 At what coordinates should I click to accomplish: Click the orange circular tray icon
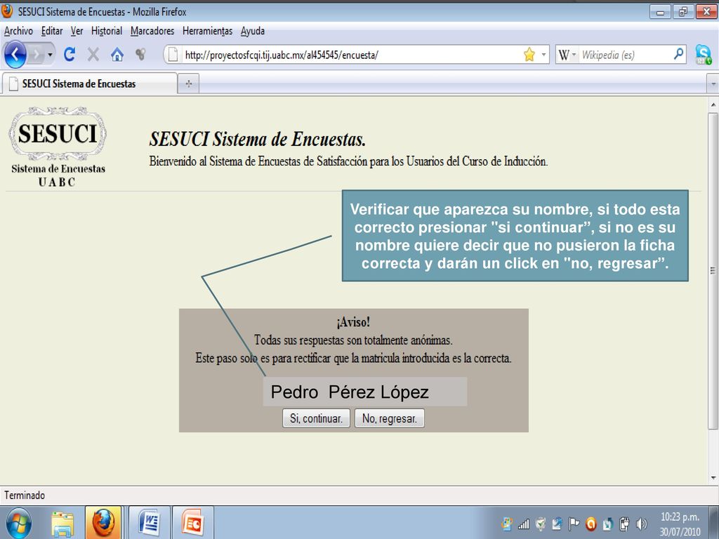[591, 524]
